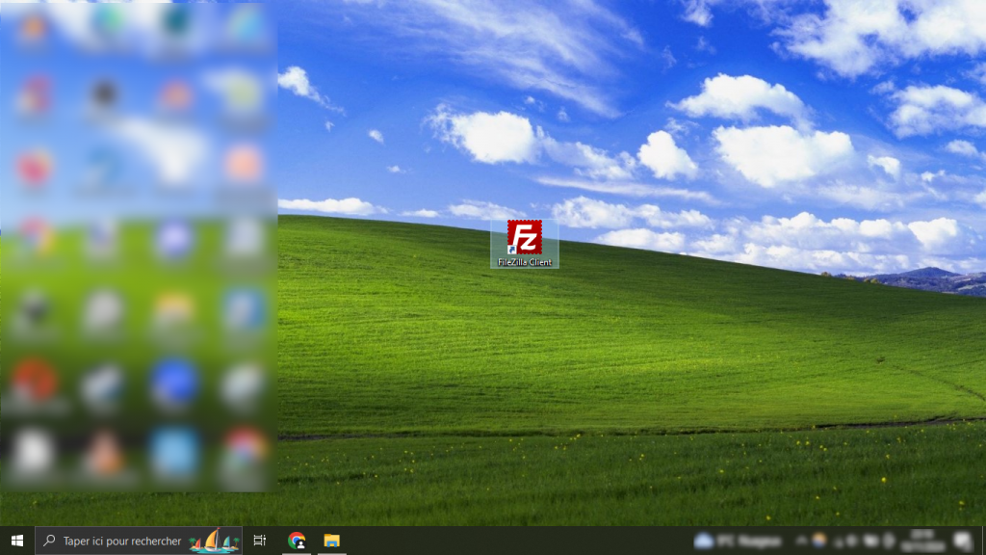Open File Explorer from the taskbar
This screenshot has width=986, height=555.
click(x=331, y=541)
